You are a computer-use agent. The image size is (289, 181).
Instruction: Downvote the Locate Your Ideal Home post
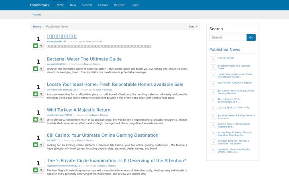tap(41, 94)
